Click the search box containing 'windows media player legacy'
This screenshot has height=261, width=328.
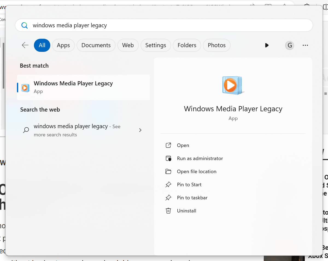164,25
